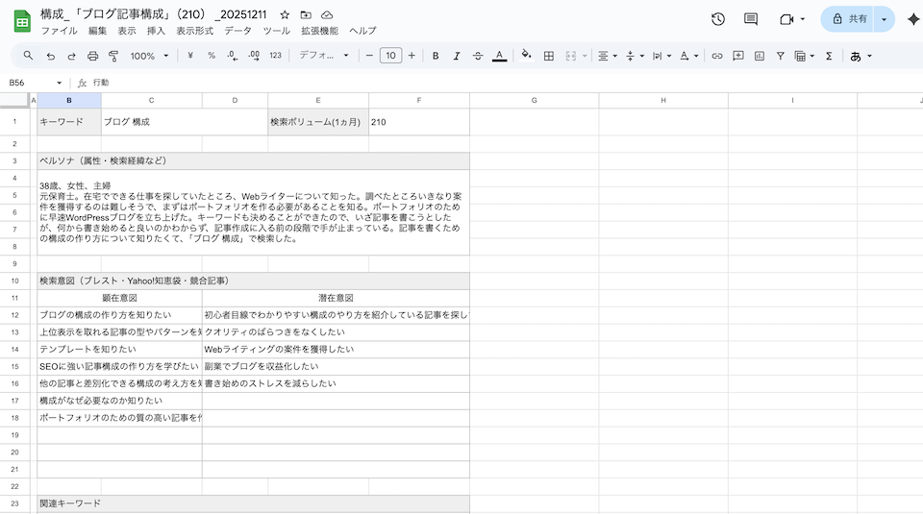Create a filter funnel icon
The image size is (923, 514).
pos(780,56)
